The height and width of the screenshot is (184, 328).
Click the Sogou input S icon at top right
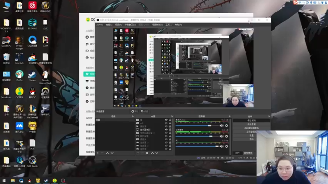pos(295,2)
